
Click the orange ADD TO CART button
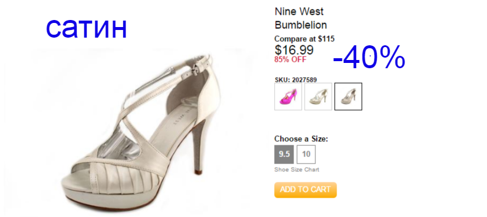tap(305, 190)
